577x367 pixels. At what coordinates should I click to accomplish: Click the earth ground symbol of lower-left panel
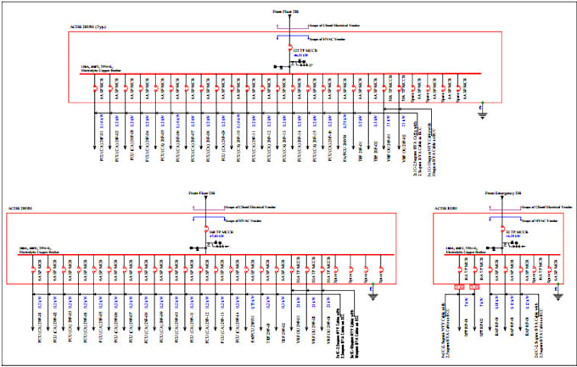pyautogui.click(x=373, y=297)
